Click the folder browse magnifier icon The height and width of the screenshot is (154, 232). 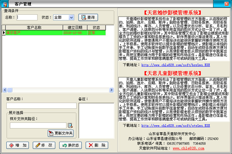(x=70, y=125)
